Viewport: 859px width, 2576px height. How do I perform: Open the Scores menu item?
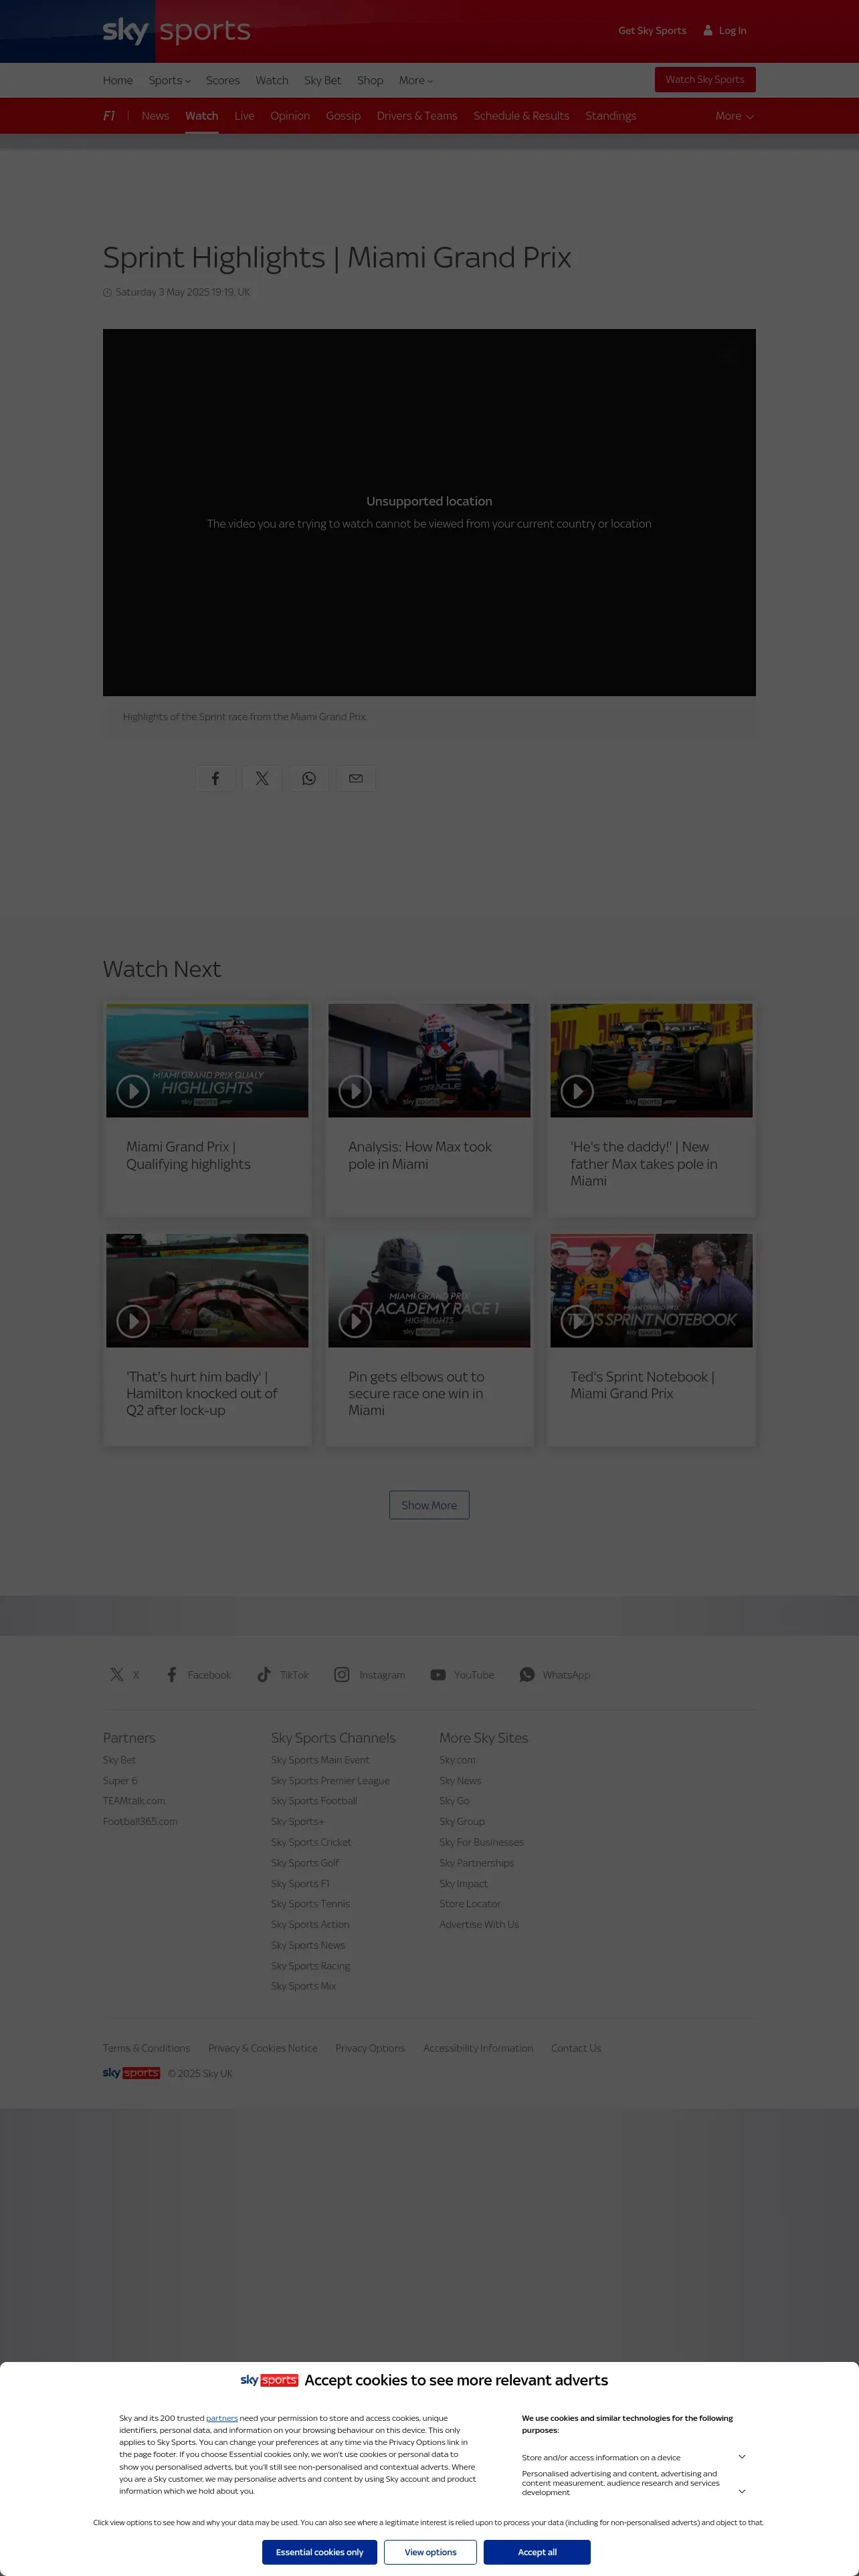(x=223, y=80)
